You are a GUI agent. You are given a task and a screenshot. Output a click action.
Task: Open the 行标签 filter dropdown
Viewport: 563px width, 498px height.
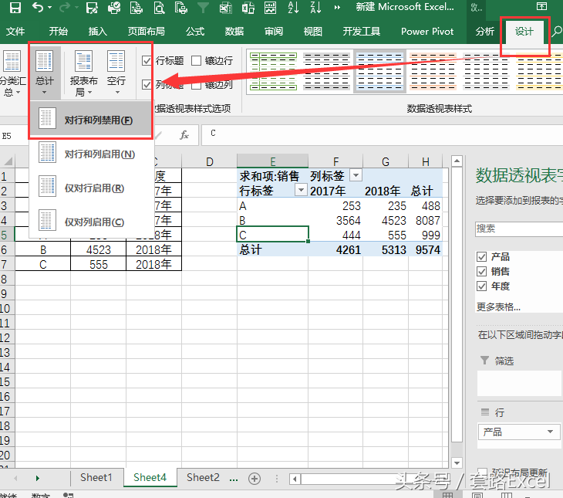[x=301, y=190]
